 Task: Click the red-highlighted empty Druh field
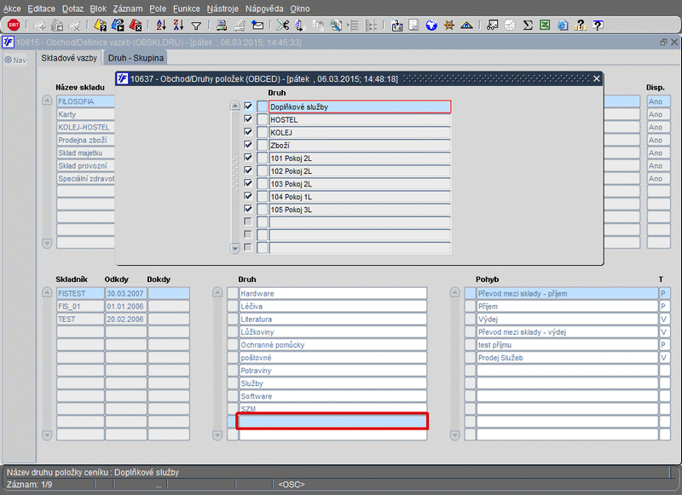click(x=332, y=421)
